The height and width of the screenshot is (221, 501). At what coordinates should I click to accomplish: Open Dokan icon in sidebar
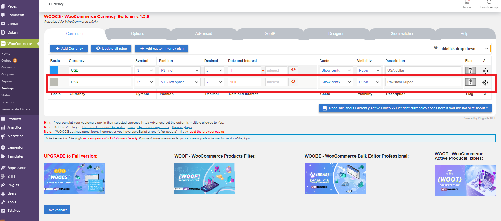tap(3, 32)
